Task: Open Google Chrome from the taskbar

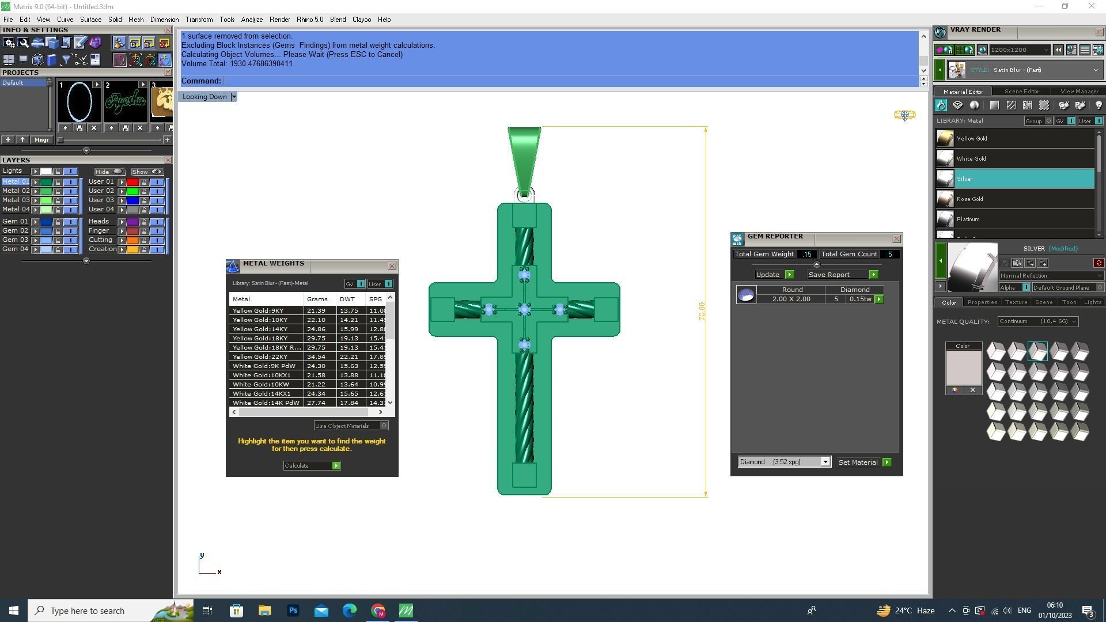Action: click(378, 610)
